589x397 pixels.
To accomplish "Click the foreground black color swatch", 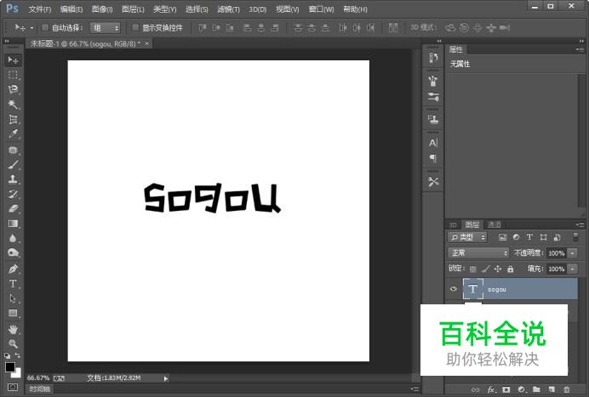I will point(10,367).
